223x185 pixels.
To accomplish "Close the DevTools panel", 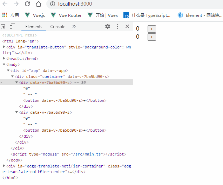I will [127, 26].
